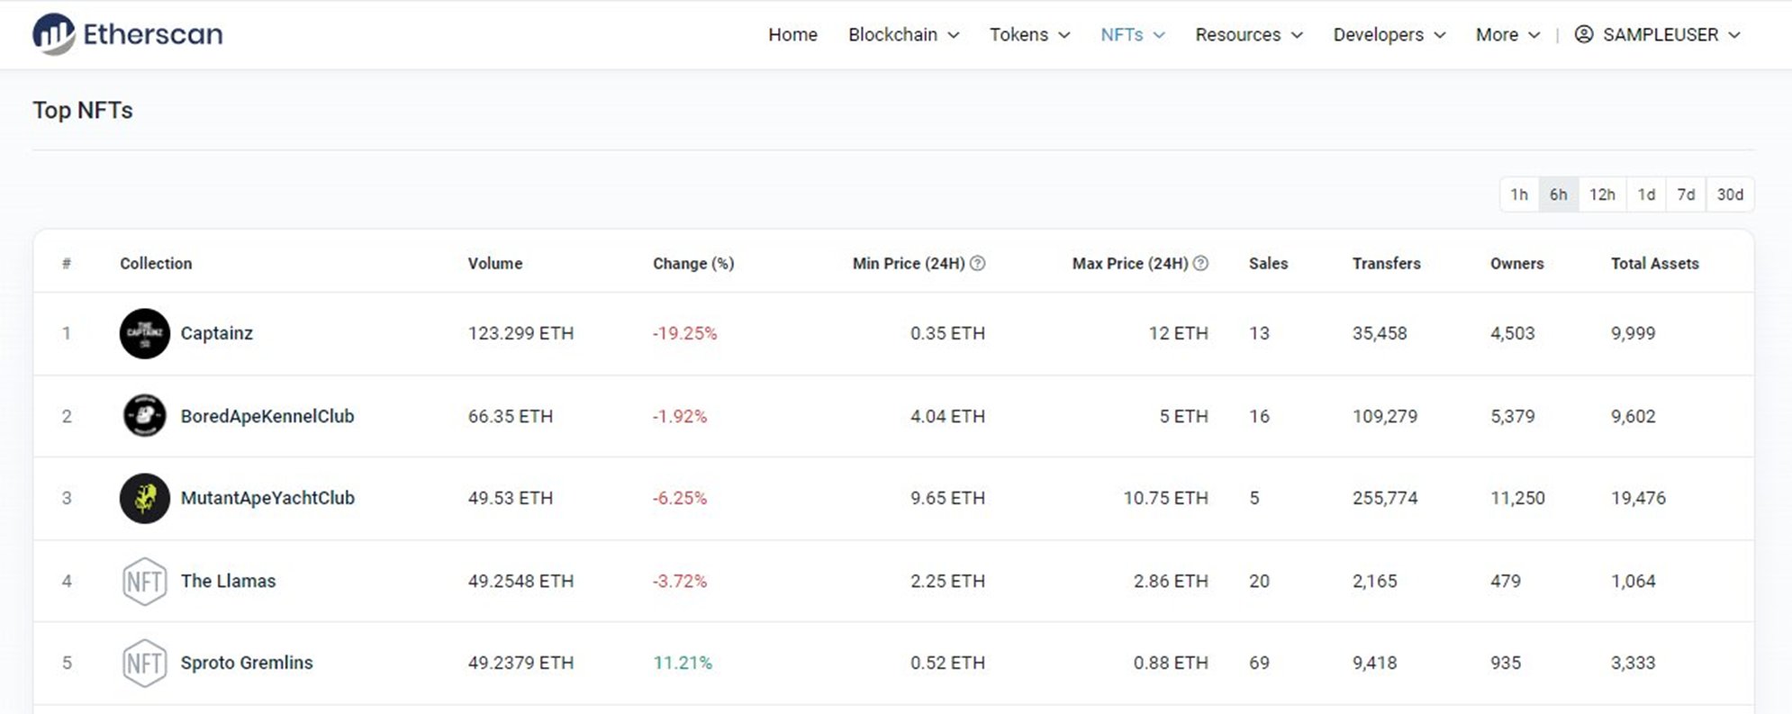
Task: Click the 11.21% change value
Action: pos(683,663)
